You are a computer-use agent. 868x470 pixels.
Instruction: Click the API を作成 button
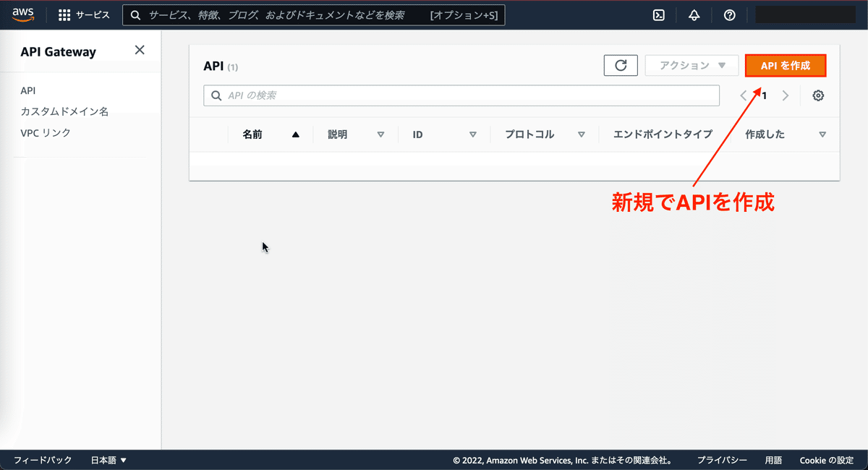coord(786,65)
